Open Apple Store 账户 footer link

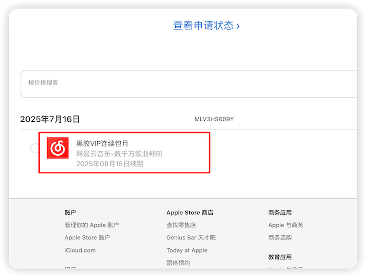(x=87, y=238)
